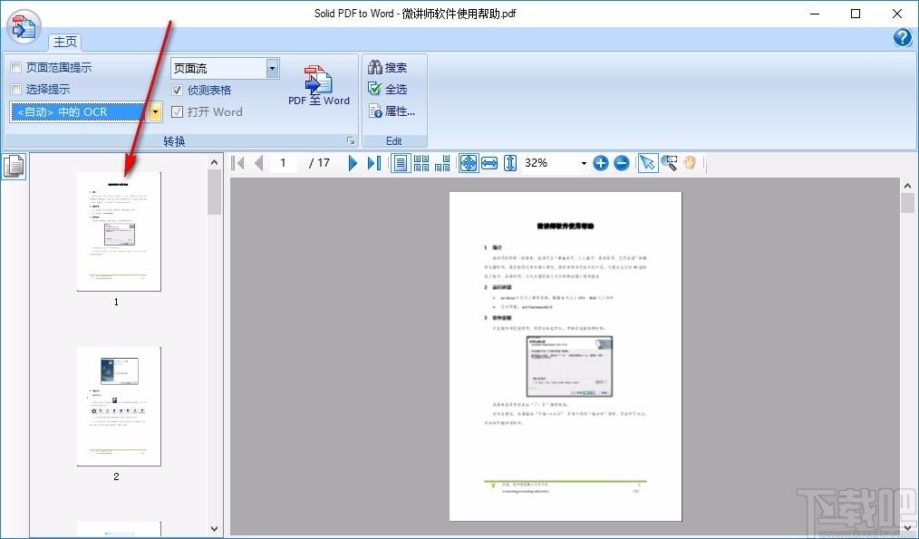Viewport: 919px width, 539px height.
Task: Open the OCR mode dropdown arrow
Action: pyautogui.click(x=155, y=112)
